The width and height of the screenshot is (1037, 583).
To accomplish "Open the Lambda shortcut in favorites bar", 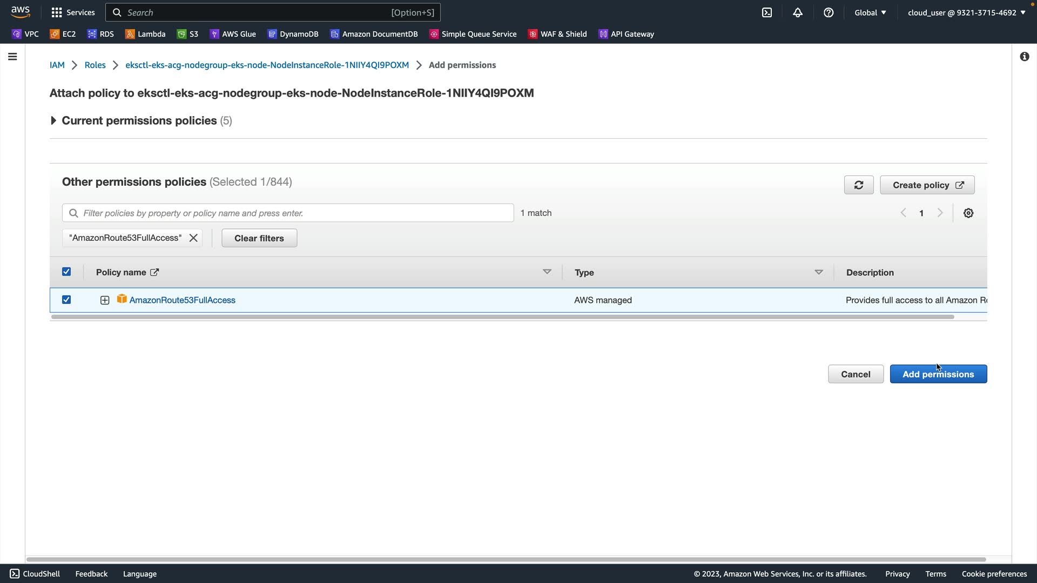I will 145,34.
